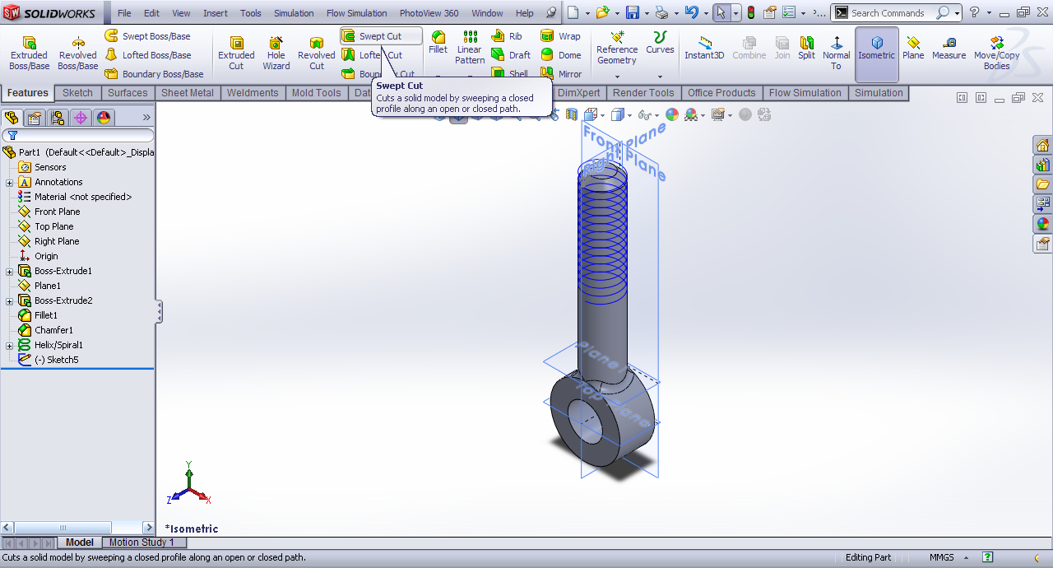
Task: Switch to the Render Tools tab
Action: 643,93
